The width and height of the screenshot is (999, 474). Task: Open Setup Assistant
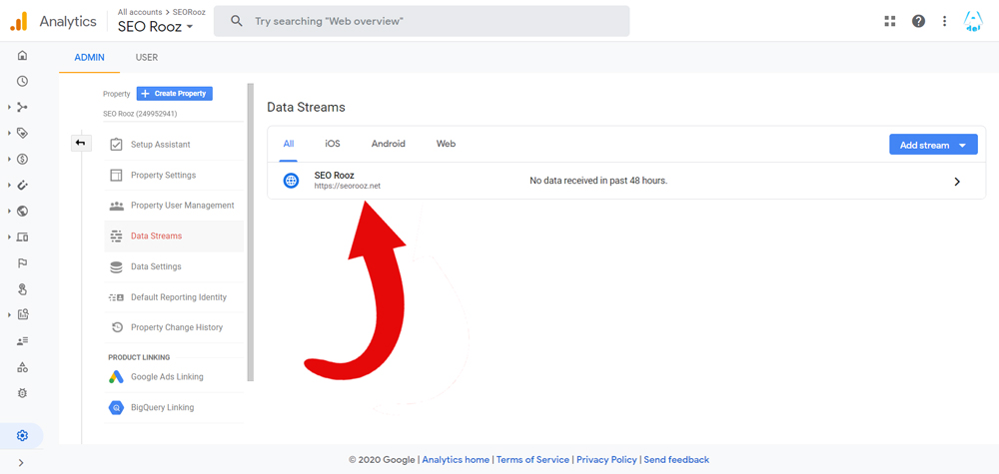[x=174, y=145]
